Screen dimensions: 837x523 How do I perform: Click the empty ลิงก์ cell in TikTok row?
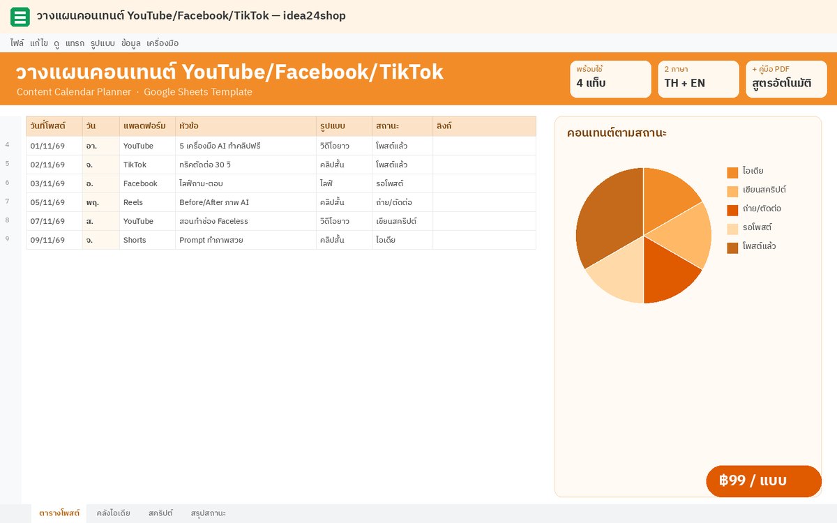pyautogui.click(x=484, y=165)
